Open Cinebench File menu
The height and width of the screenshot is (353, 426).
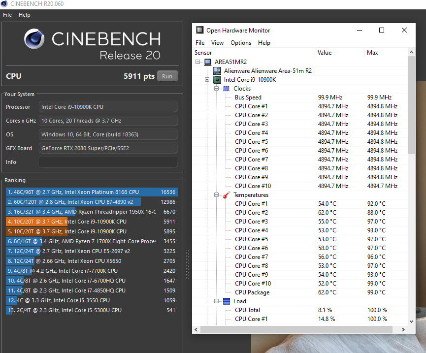click(7, 15)
